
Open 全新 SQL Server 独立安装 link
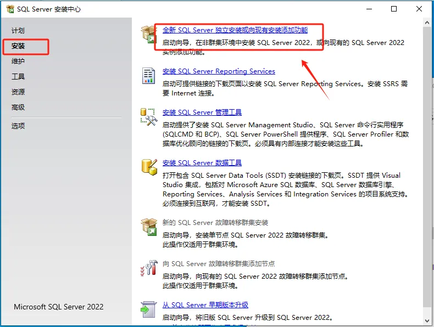(235, 30)
